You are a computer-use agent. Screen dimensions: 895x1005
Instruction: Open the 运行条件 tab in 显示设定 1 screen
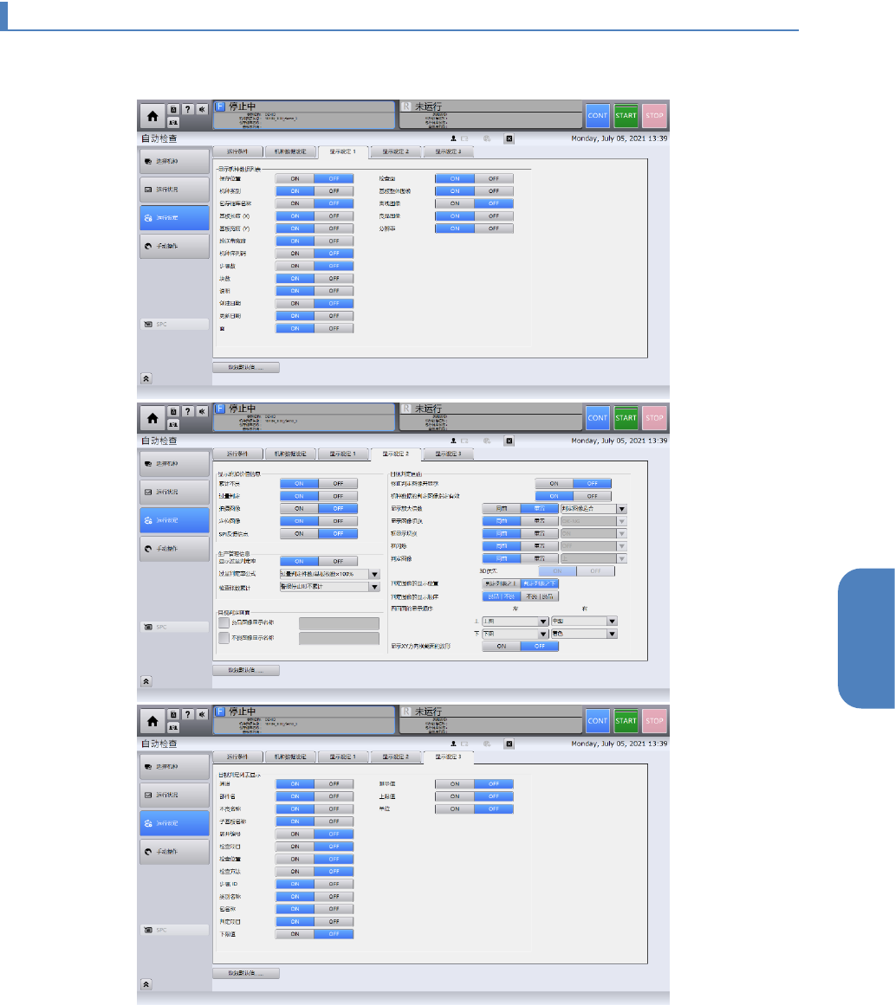pos(237,151)
